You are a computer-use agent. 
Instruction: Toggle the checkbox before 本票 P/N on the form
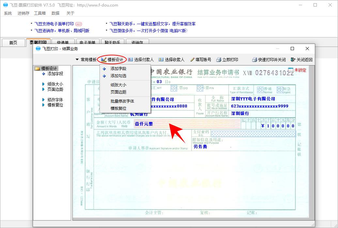click(x=200, y=88)
